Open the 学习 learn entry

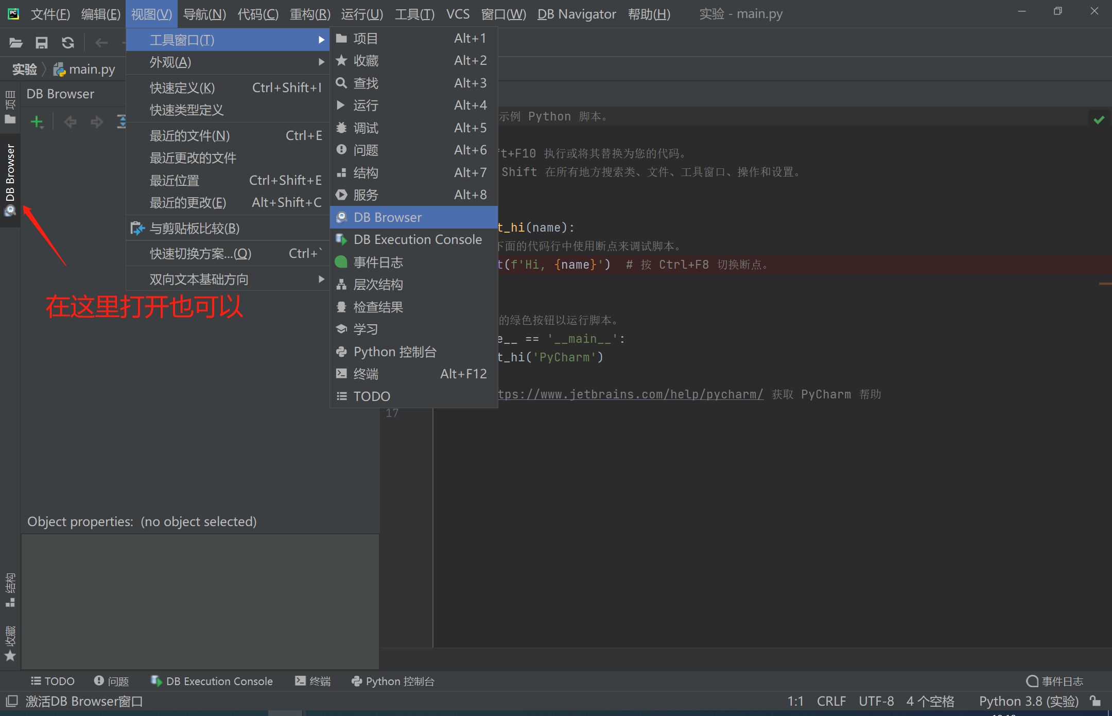point(413,329)
